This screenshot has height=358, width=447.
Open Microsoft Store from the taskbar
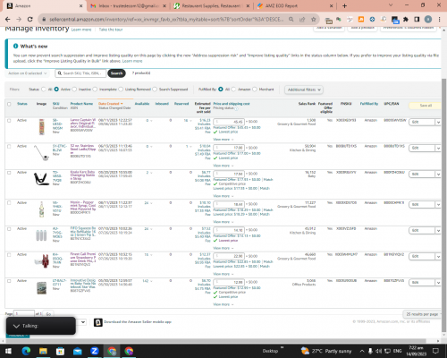pyautogui.click(x=60, y=351)
